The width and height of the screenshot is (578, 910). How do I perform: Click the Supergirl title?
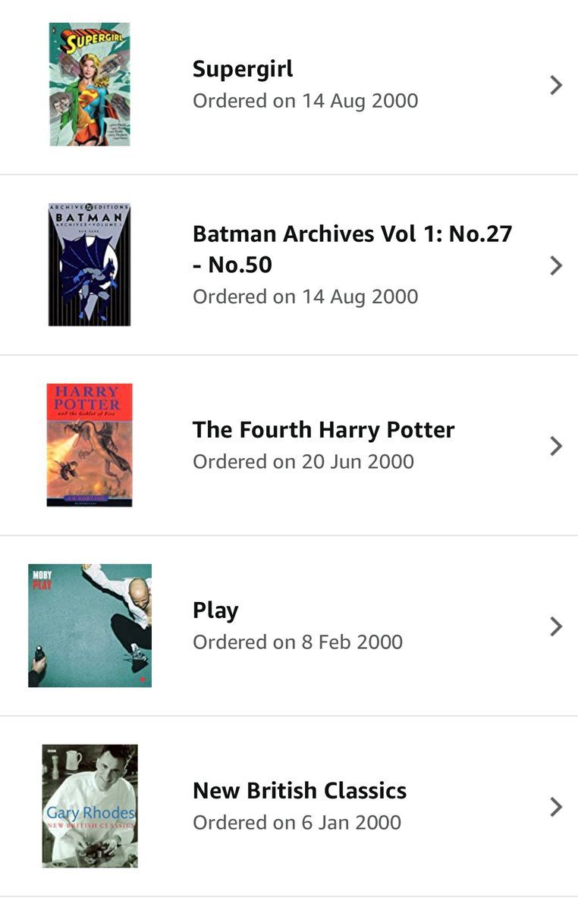243,69
